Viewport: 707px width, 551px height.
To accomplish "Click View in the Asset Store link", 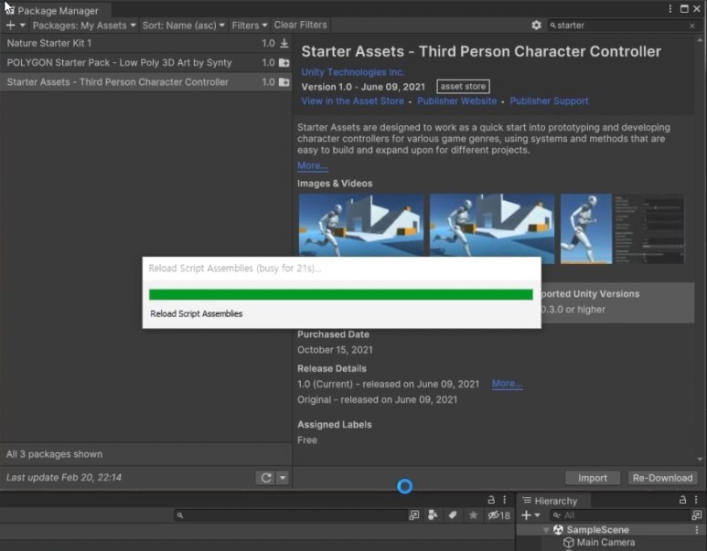I will (x=353, y=101).
